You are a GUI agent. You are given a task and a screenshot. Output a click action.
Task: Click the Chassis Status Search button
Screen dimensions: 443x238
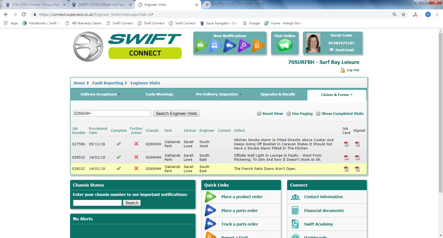132,203
